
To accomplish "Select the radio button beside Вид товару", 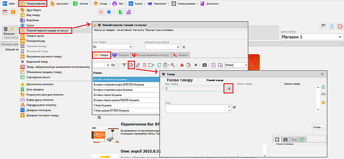I will pyautogui.click(x=163, y=89).
